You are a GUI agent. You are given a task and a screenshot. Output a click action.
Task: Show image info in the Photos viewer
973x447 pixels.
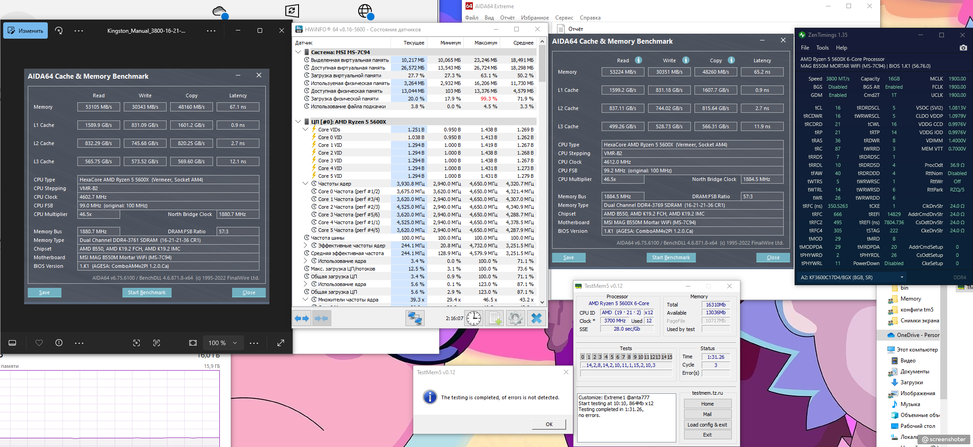[x=59, y=343]
